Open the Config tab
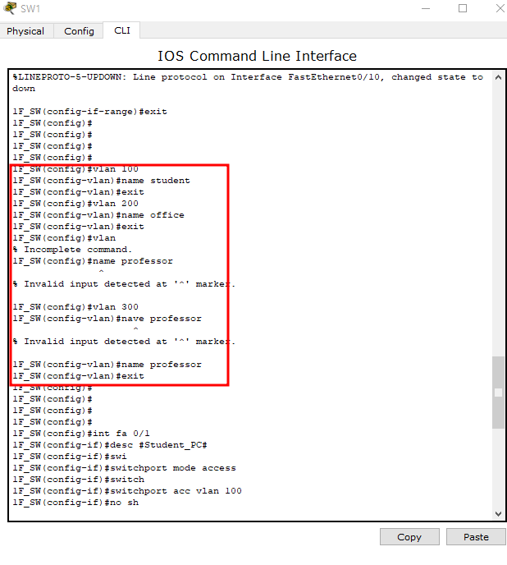This screenshot has height=565, width=507. [79, 31]
